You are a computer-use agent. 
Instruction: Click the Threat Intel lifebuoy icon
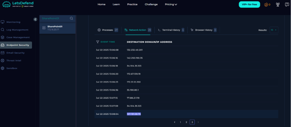(3, 61)
